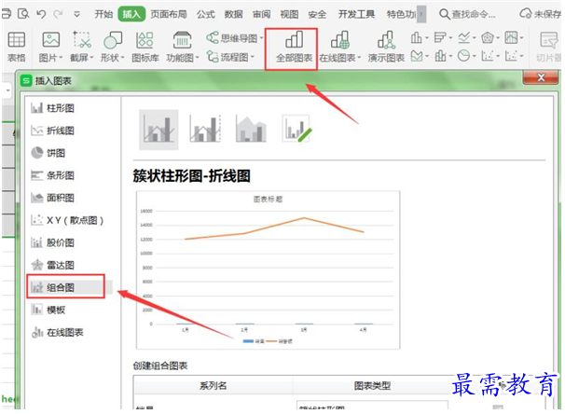Select 面积图 in chart type list
This screenshot has width=565, height=414.
point(52,198)
